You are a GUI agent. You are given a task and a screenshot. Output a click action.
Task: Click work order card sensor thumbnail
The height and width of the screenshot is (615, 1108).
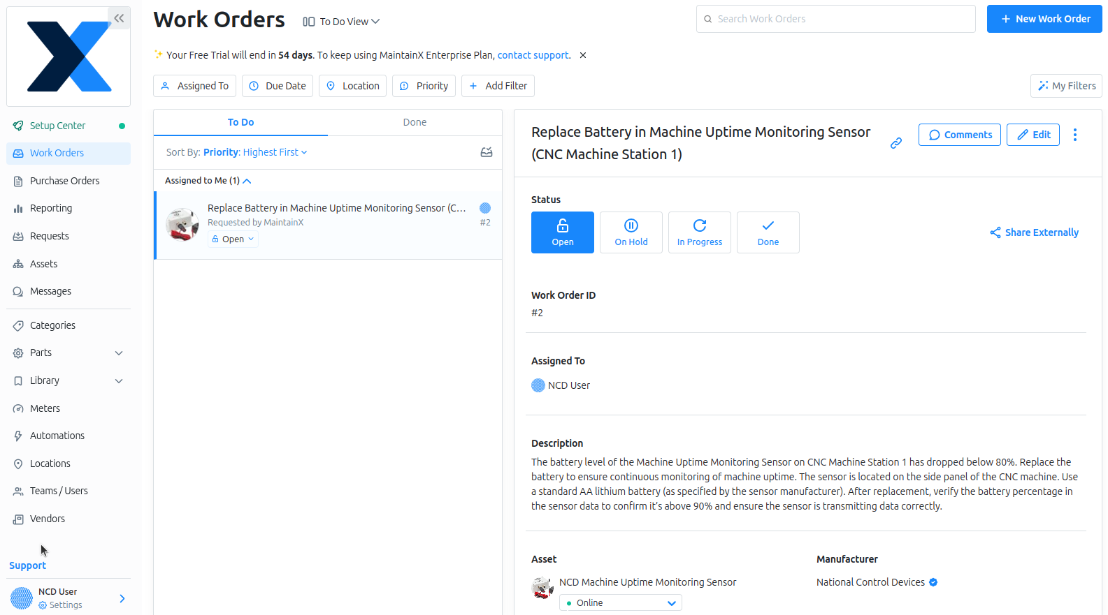[x=182, y=225]
